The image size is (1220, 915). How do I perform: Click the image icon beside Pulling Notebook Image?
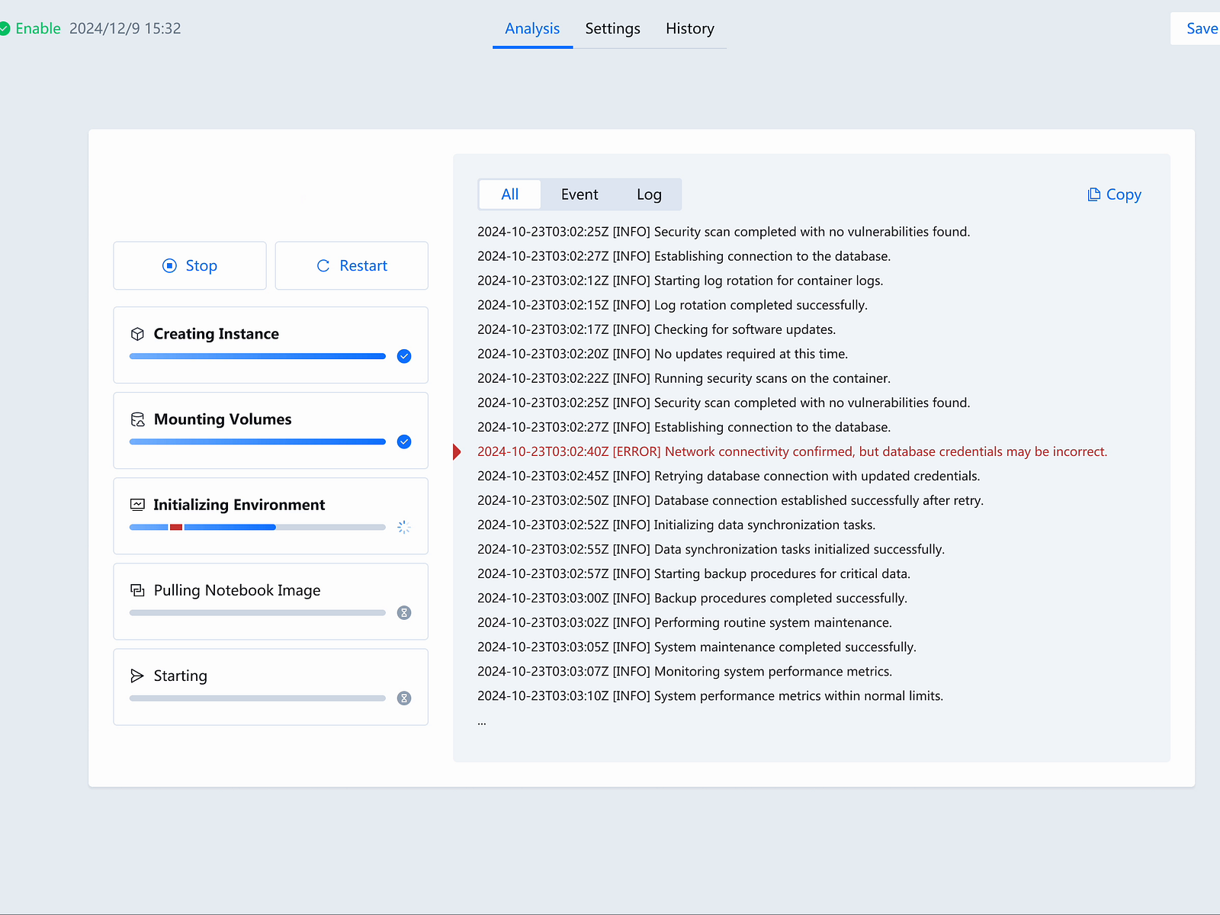(x=138, y=589)
